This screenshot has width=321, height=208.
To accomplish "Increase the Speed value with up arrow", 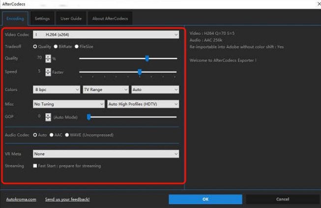I will (x=48, y=70).
